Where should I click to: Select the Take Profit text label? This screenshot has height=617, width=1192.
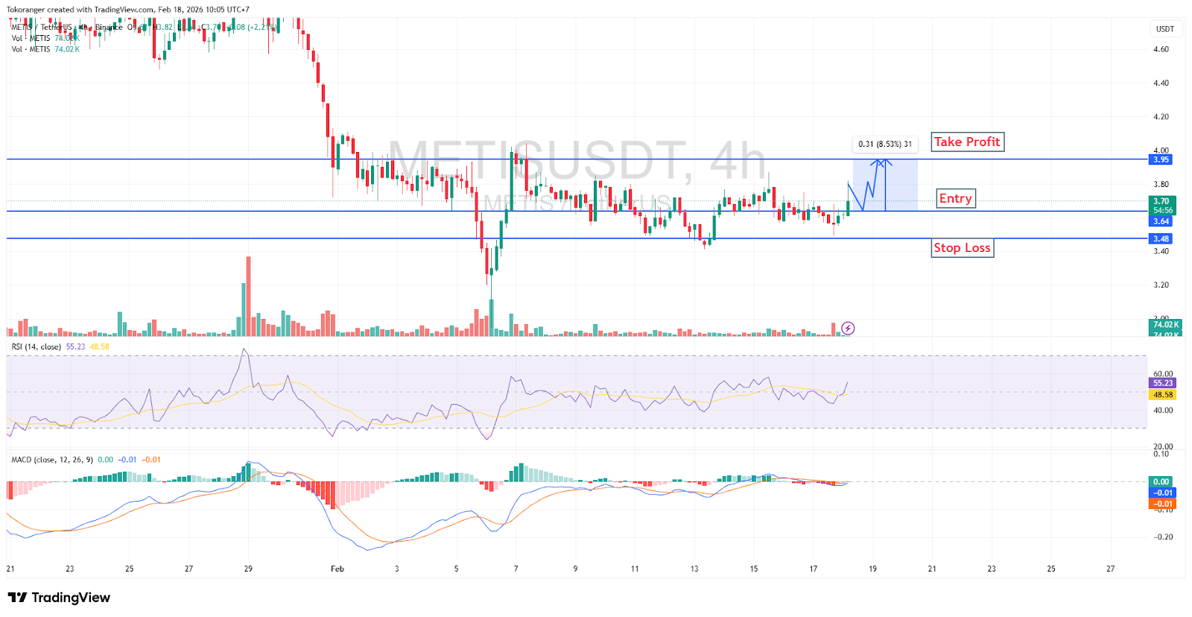pyautogui.click(x=967, y=142)
